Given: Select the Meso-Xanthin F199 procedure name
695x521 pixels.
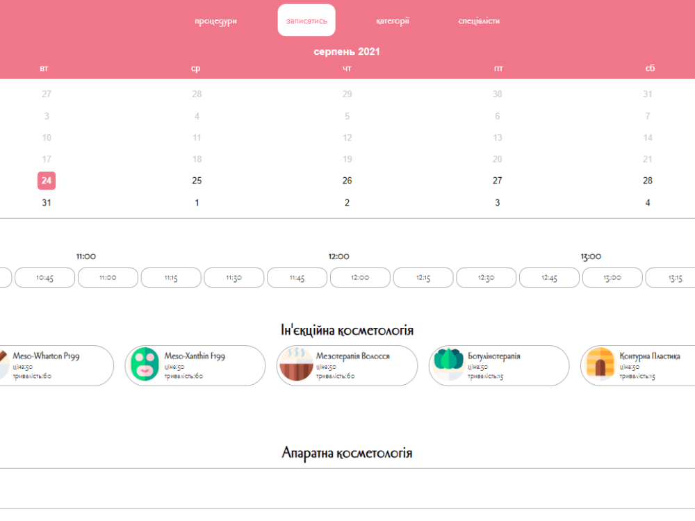Looking at the screenshot, I should pyautogui.click(x=195, y=356).
